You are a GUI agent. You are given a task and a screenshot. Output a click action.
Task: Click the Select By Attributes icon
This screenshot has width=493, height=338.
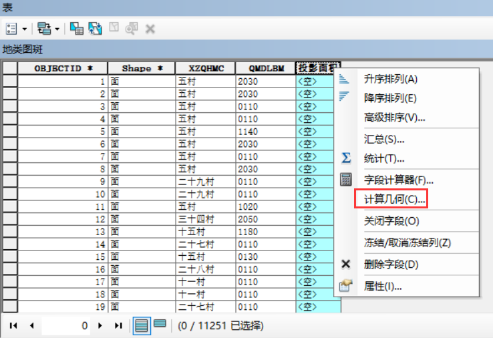pos(77,28)
